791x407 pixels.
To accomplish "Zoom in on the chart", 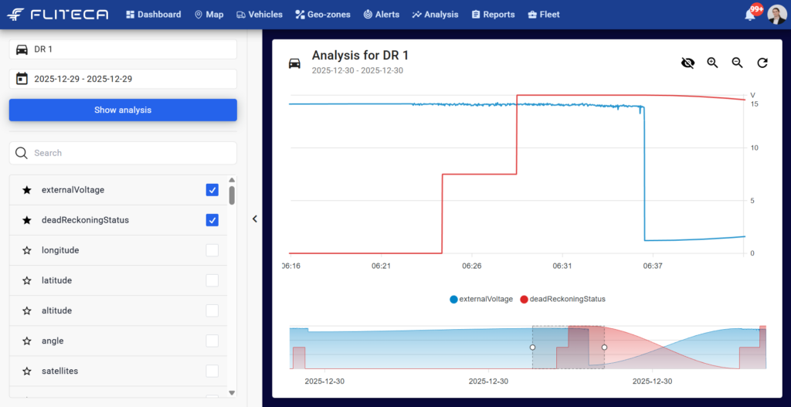I will (712, 63).
